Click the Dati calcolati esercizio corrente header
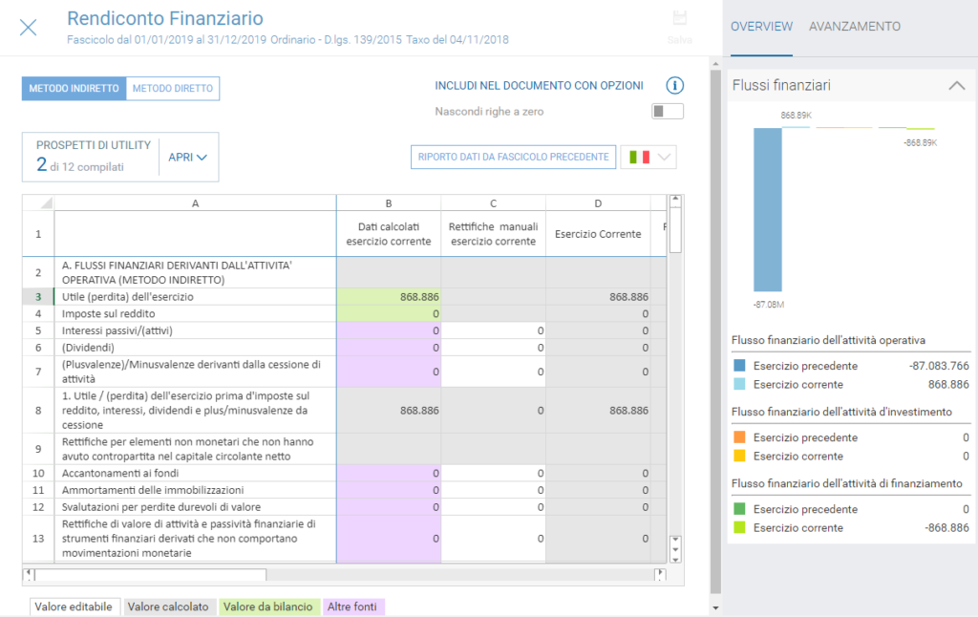 point(389,234)
